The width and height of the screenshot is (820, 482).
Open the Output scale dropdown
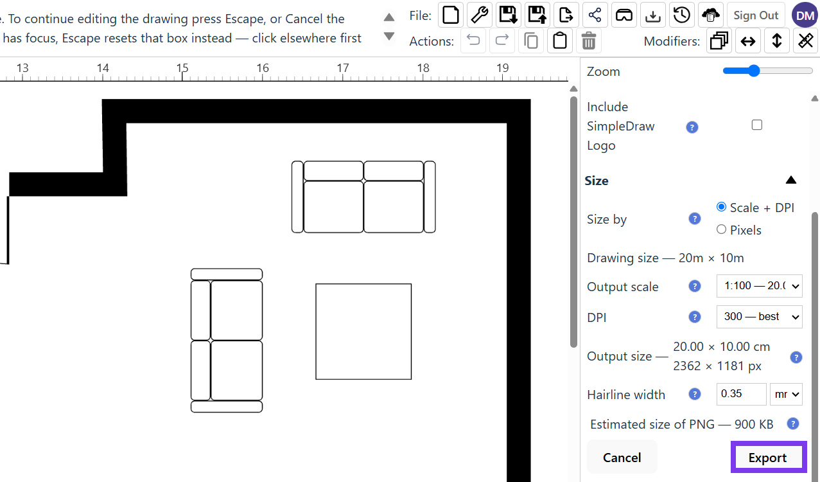pos(760,286)
